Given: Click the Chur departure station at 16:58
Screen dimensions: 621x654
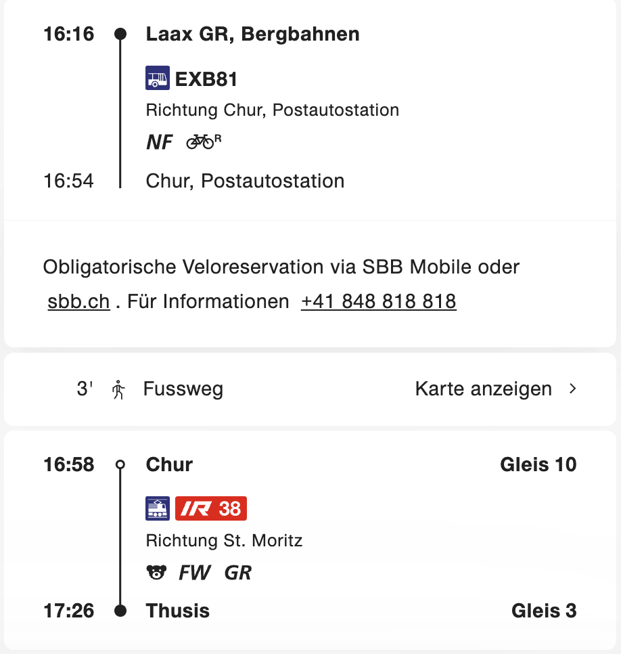Looking at the screenshot, I should click(x=169, y=464).
